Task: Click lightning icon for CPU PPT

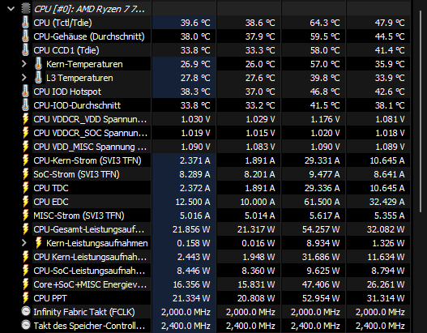Action: (x=25, y=298)
